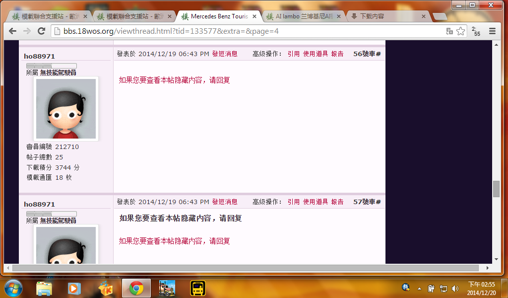Click 發短消息 on post 57
508x298 pixels.
point(225,202)
